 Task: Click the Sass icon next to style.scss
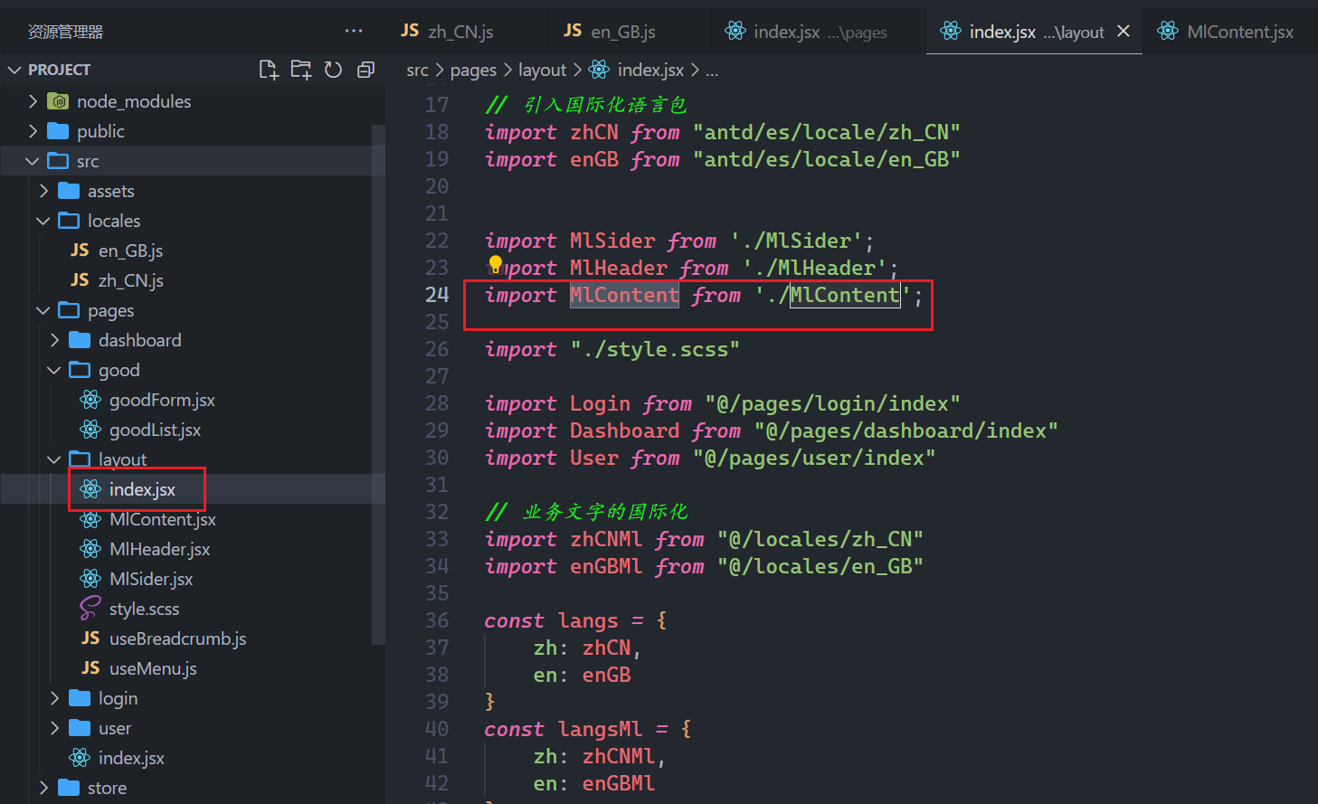[x=90, y=609]
